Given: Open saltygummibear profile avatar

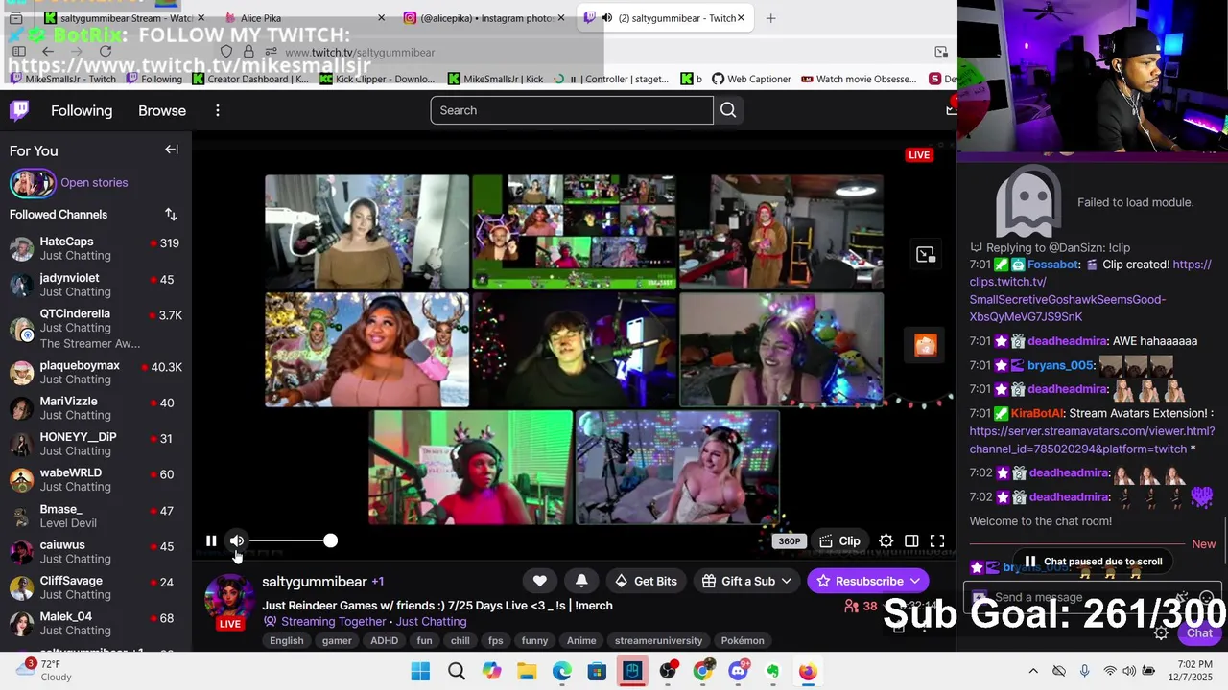Looking at the screenshot, I should pyautogui.click(x=229, y=598).
